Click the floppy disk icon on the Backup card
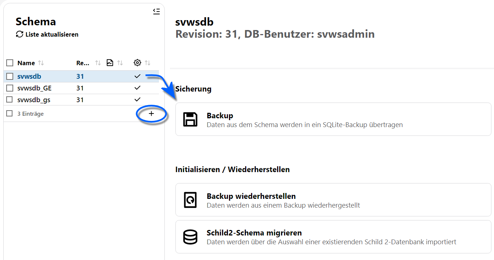 pyautogui.click(x=190, y=119)
